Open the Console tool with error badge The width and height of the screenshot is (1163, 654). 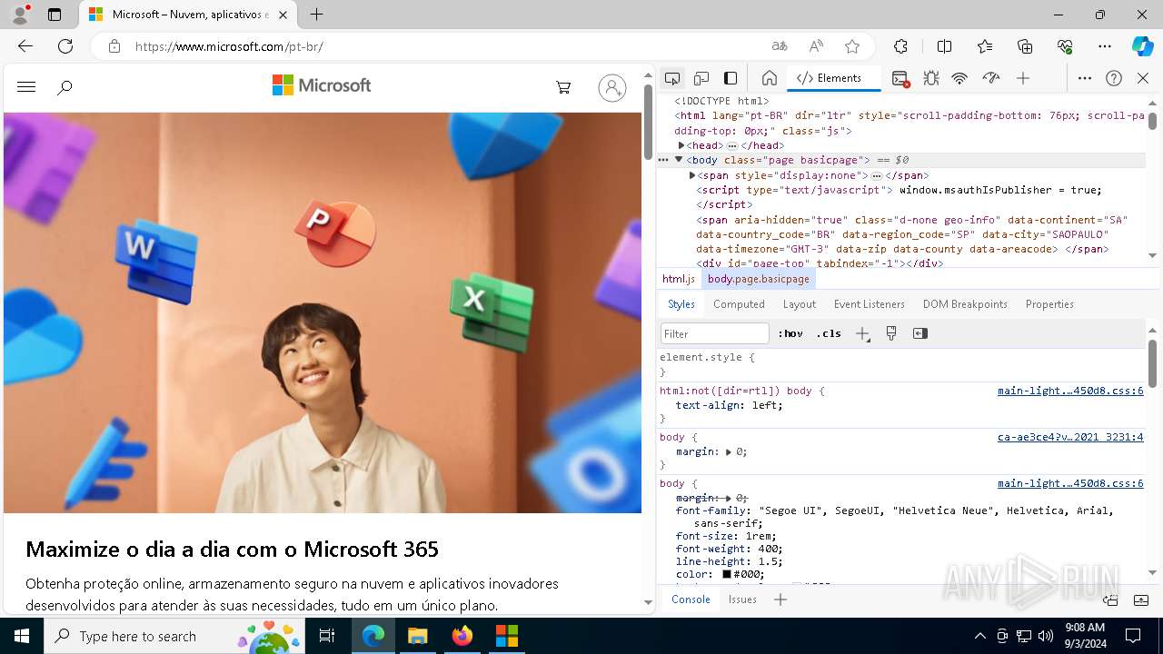[x=900, y=79]
